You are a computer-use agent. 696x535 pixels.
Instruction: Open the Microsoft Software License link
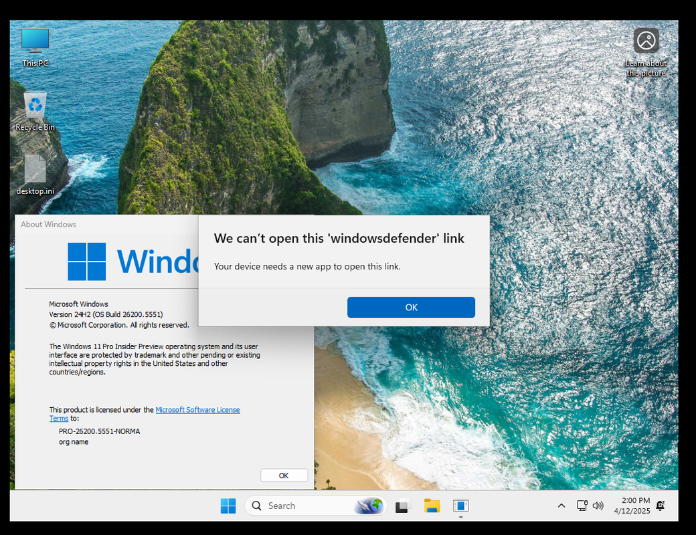(x=197, y=410)
